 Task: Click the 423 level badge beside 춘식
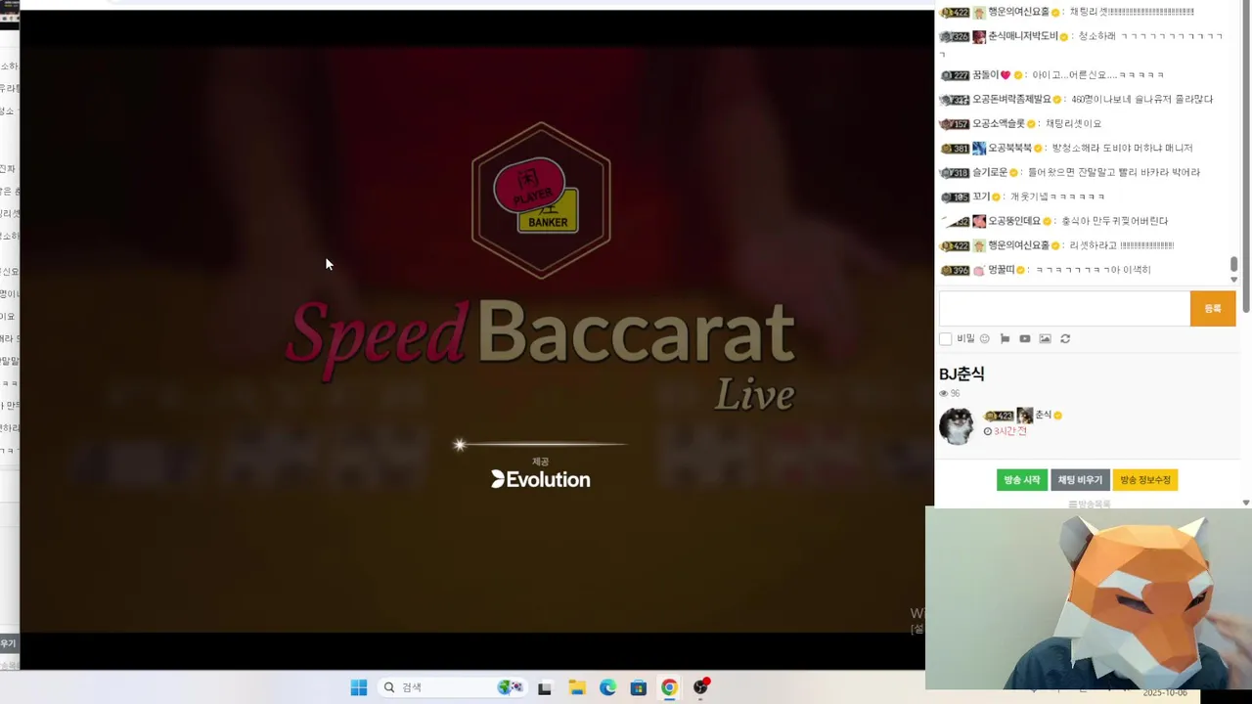[x=999, y=416]
